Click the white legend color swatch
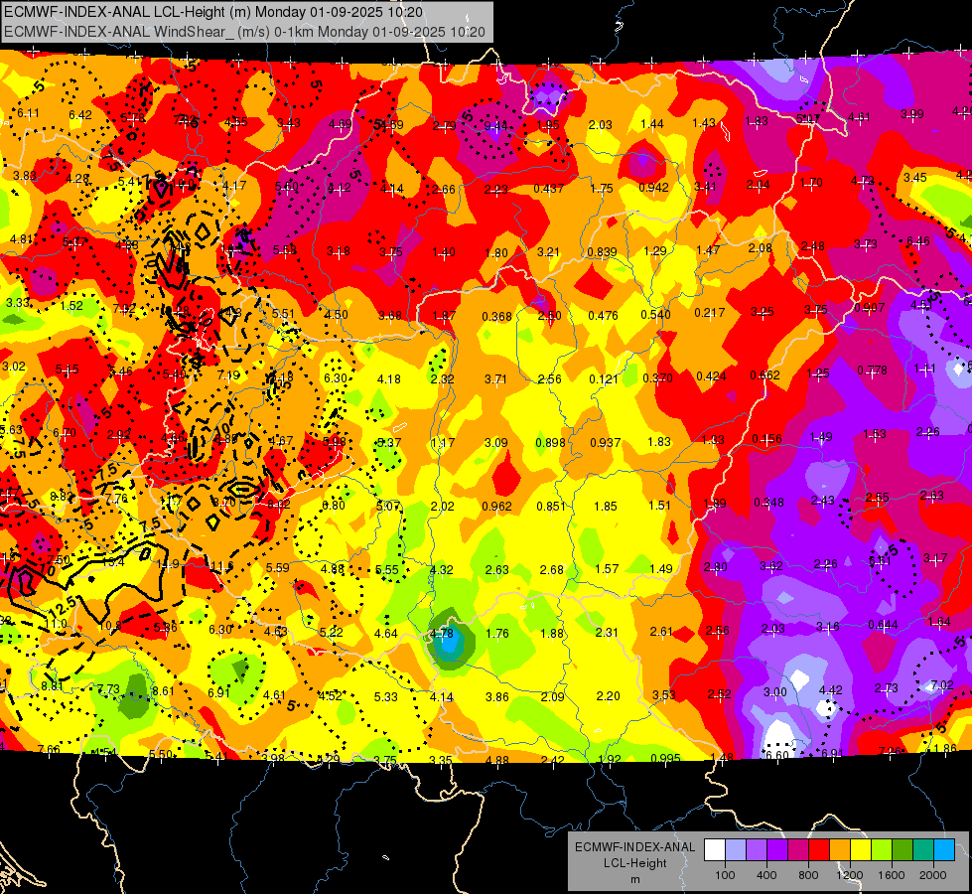 tap(715, 850)
